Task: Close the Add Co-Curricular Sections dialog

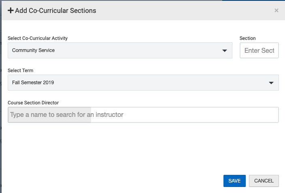Action: click(276, 10)
